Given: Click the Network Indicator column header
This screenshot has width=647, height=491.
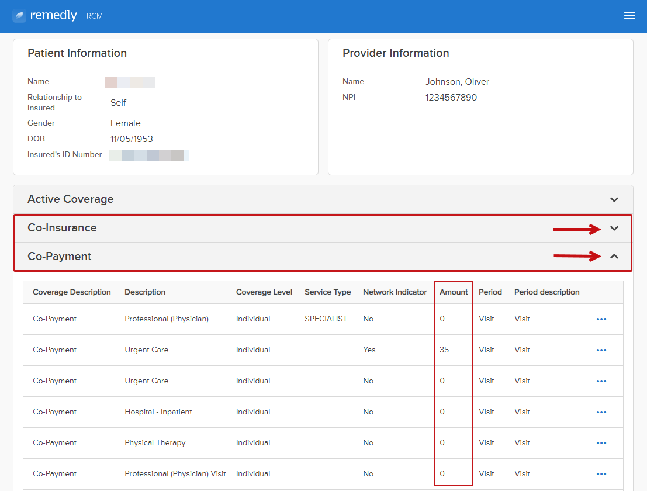Looking at the screenshot, I should 395,292.
